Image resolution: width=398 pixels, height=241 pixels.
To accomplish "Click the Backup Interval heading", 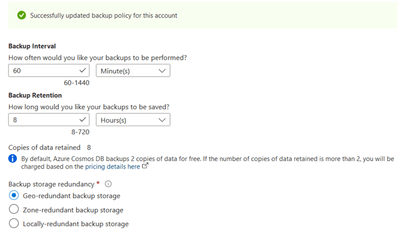I will 32,46.
